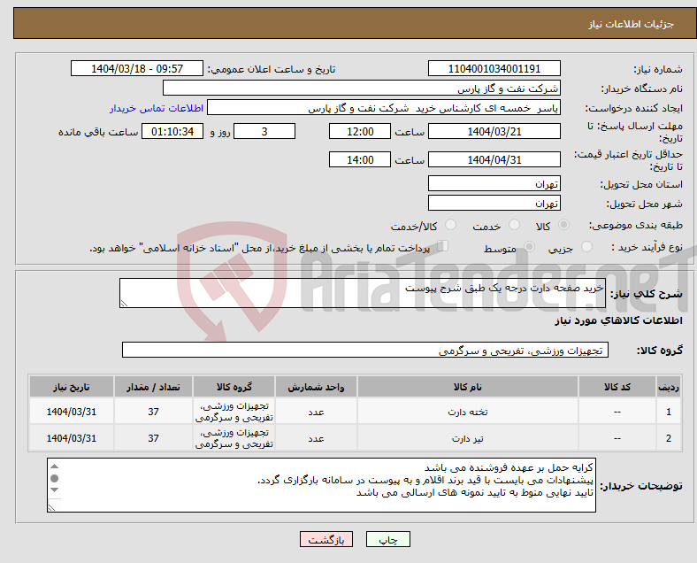Screen dimensions: 697x563
Task: Click the واحد شمارش column header
Action: [x=316, y=387]
